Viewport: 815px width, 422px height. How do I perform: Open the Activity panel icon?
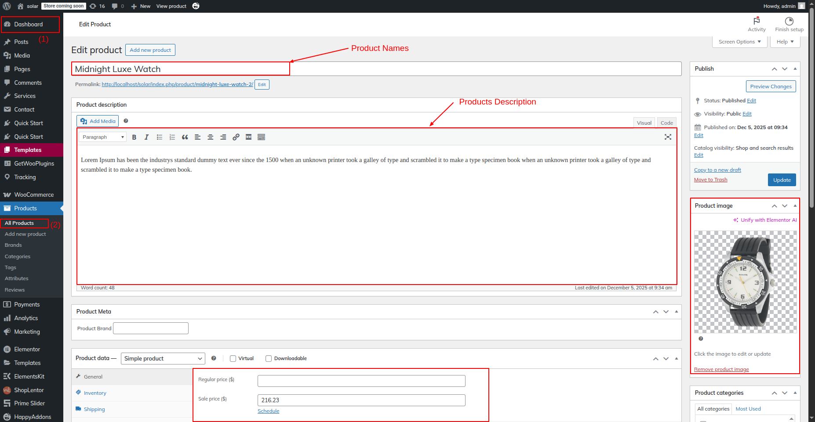757,24
